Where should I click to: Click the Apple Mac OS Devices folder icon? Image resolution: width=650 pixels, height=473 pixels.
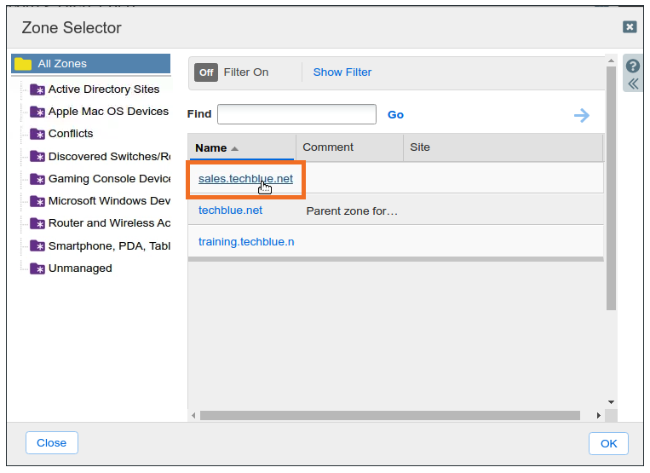click(37, 112)
